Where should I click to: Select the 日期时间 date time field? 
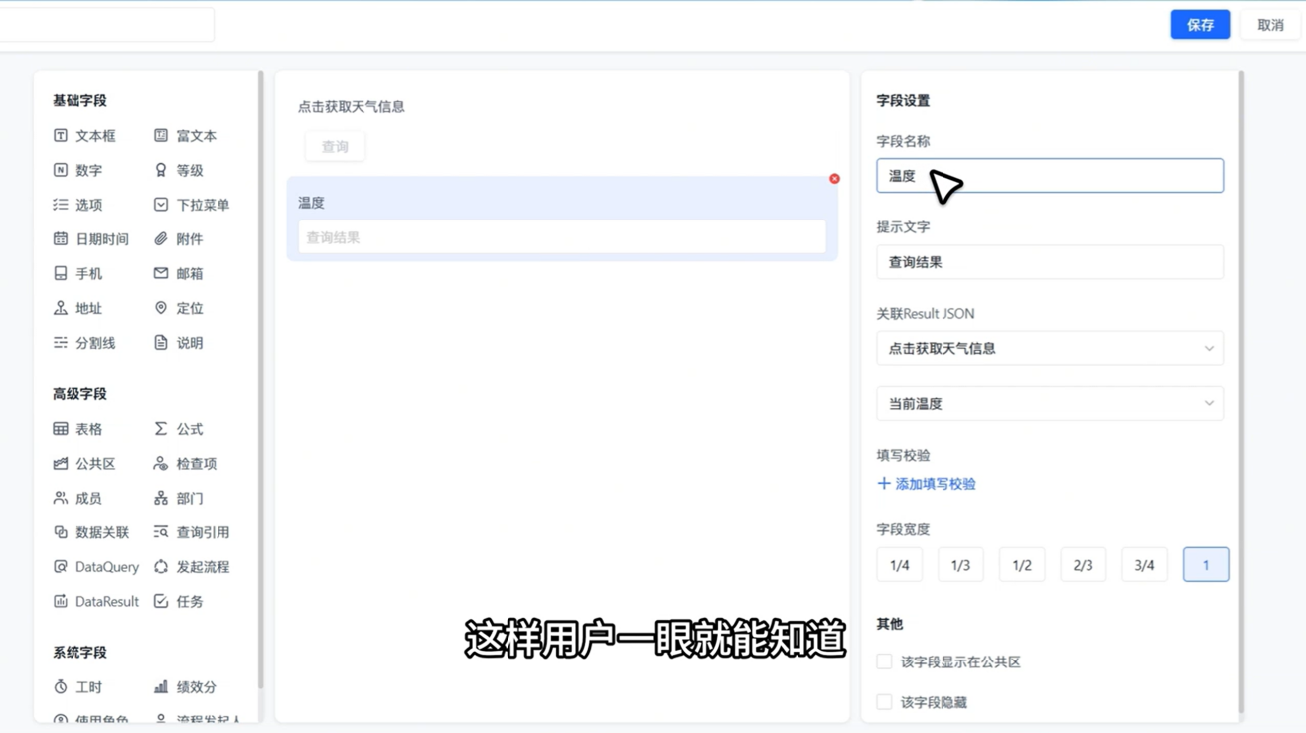91,239
